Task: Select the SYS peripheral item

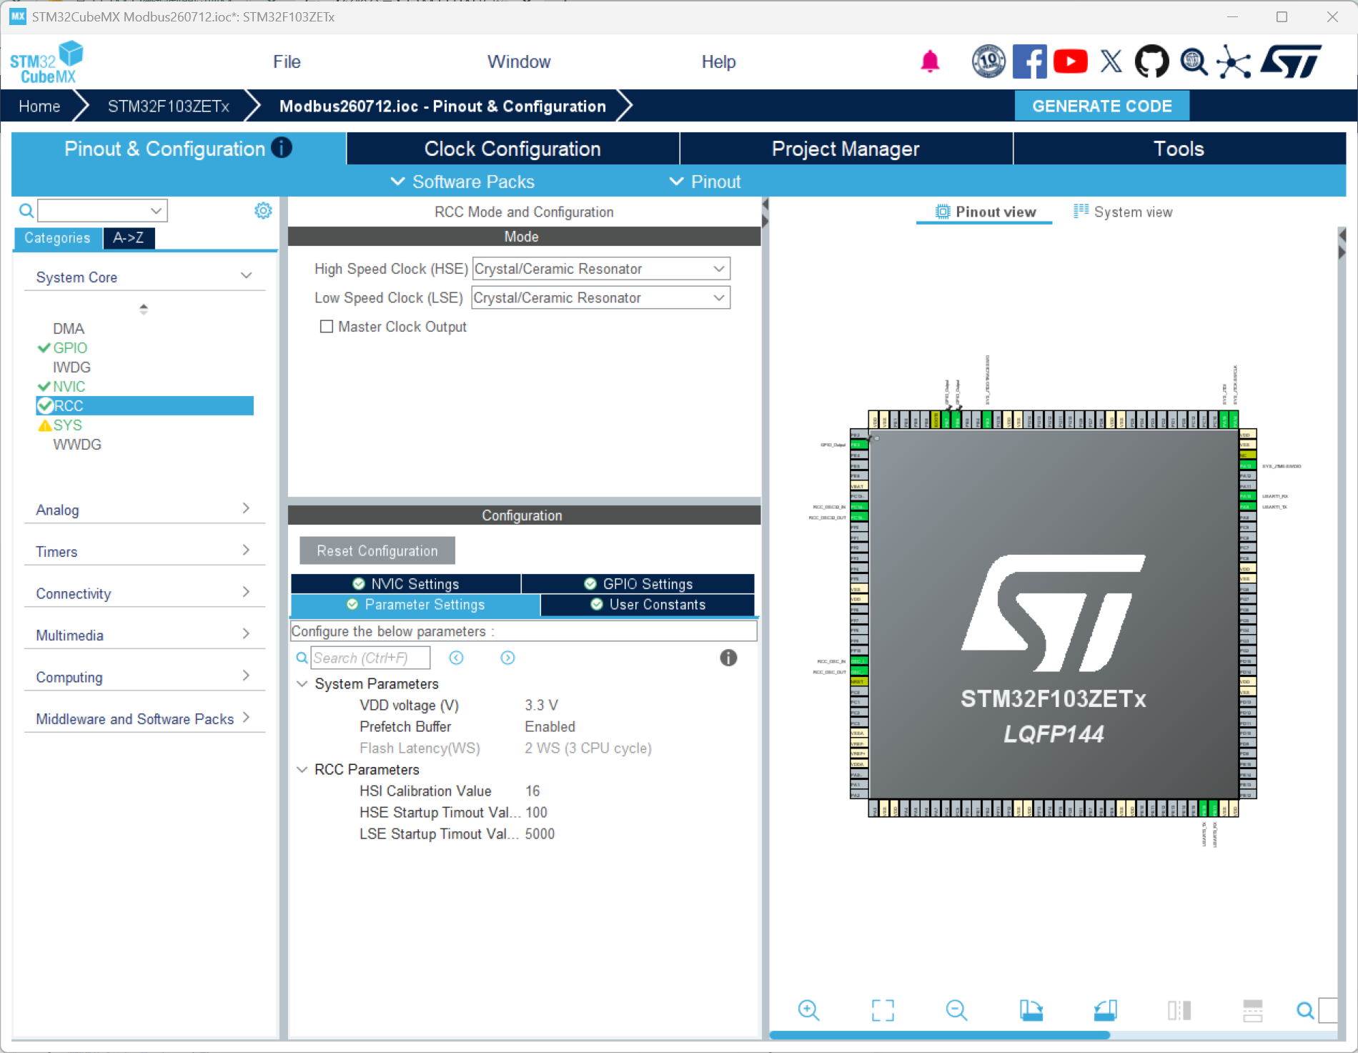Action: click(x=67, y=425)
